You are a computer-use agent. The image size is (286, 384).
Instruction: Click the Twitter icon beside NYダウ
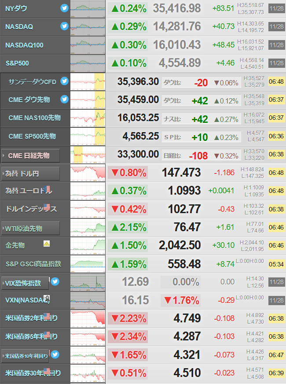pyautogui.click(x=64, y=8)
